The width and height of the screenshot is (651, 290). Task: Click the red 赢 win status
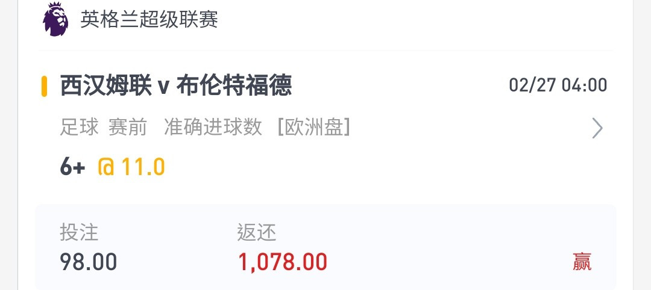point(582,262)
